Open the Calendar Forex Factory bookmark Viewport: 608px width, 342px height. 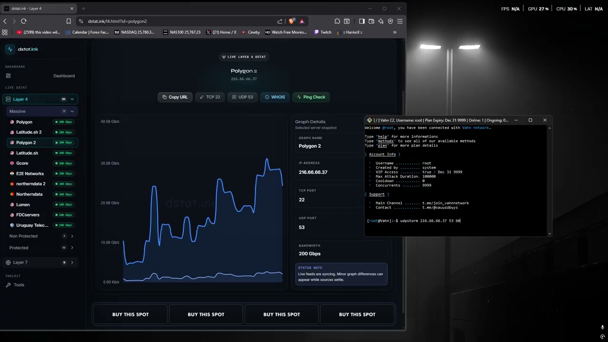(x=87, y=32)
